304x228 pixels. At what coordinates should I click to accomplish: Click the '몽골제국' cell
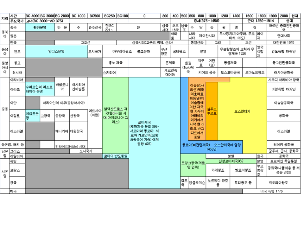pyautogui.click(x=230, y=63)
